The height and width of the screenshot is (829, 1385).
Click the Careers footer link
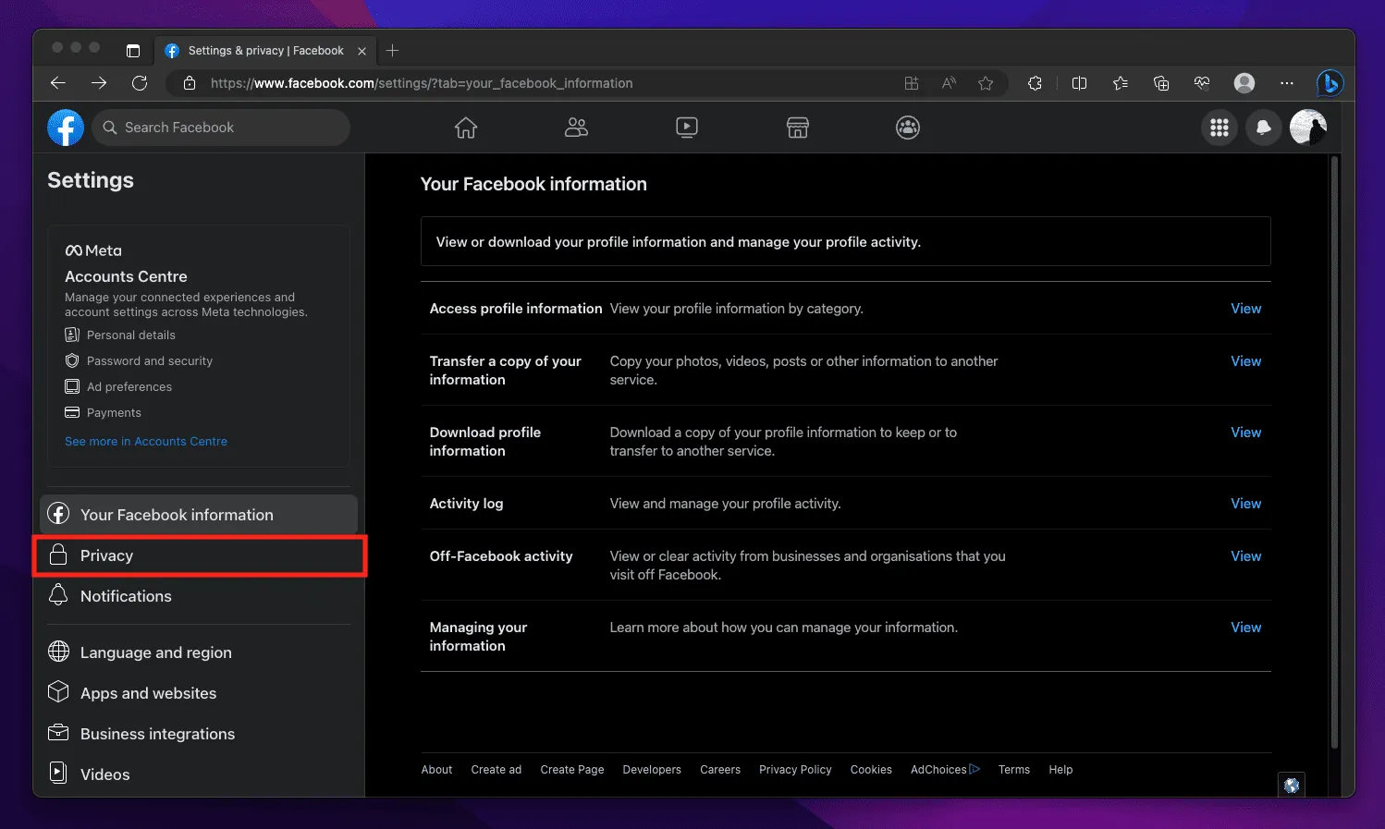click(720, 770)
